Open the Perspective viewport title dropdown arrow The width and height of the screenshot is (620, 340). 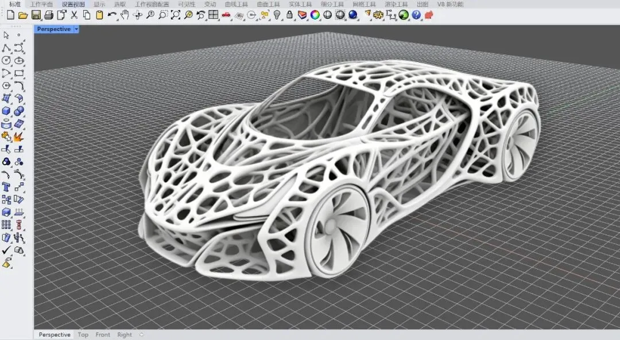point(76,29)
